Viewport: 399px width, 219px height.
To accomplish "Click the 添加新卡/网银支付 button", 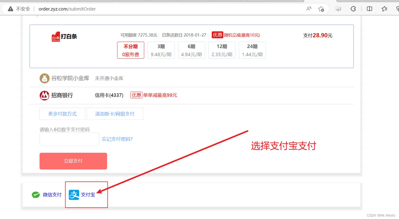I will tap(115, 114).
